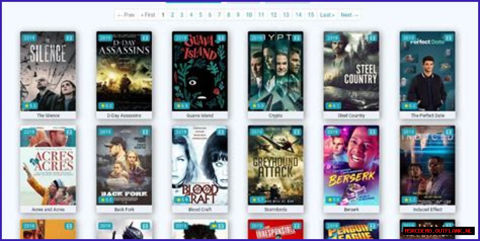
Task: Click the star rating badge on D-Day Assassins poster
Action: (x=106, y=106)
